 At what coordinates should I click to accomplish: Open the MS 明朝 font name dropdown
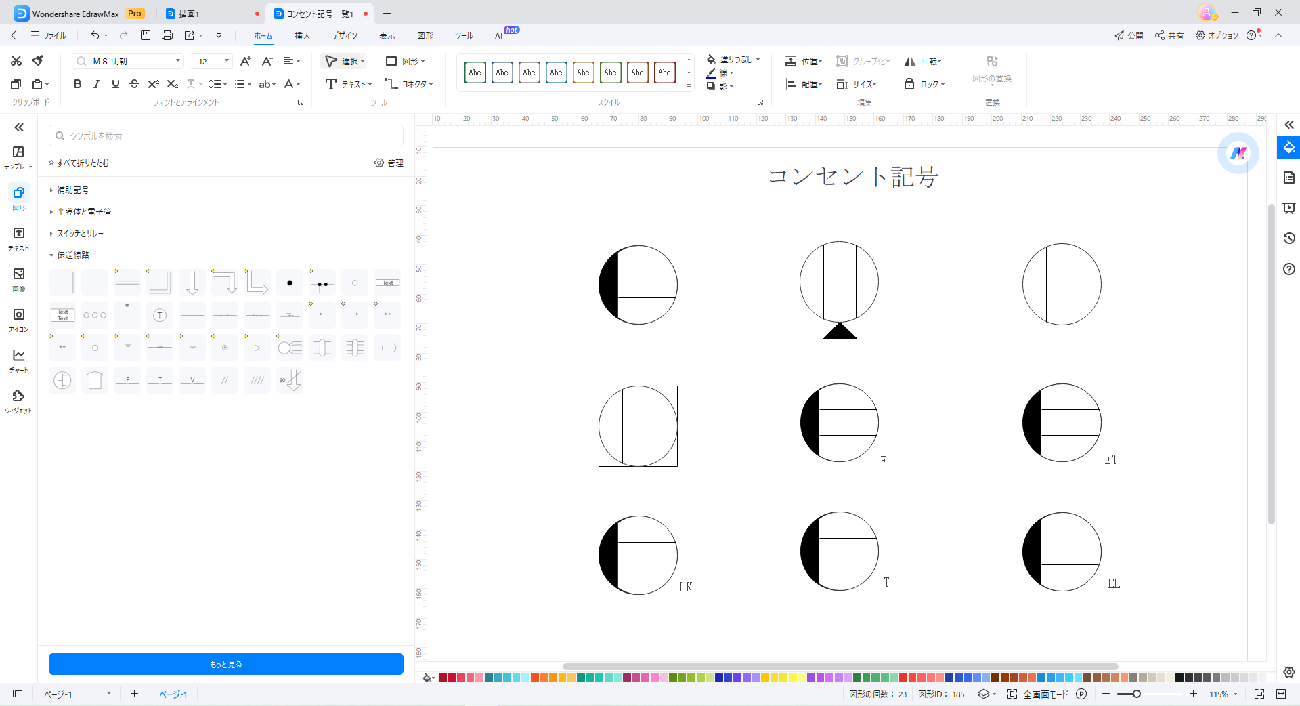click(178, 61)
